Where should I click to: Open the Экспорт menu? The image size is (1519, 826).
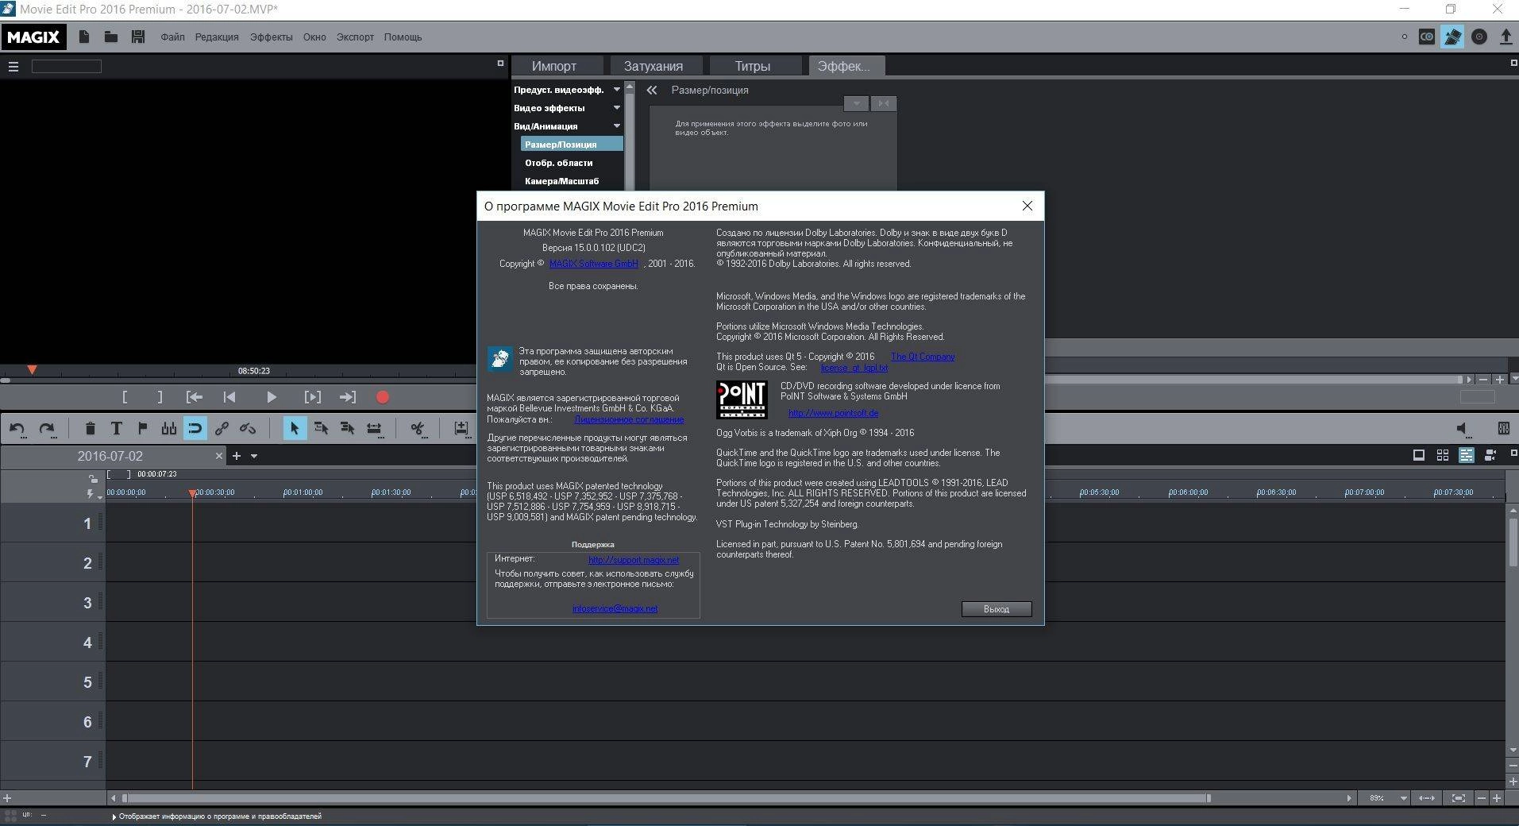click(x=355, y=37)
